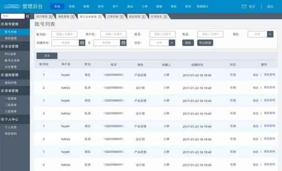Close the 商品管理 tab
The image size is (282, 171).
pyautogui.click(x=144, y=17)
